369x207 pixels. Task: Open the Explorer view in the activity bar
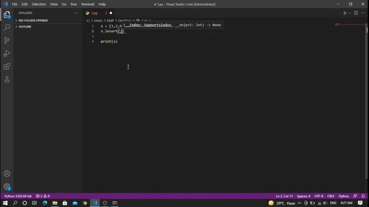coord(7,15)
